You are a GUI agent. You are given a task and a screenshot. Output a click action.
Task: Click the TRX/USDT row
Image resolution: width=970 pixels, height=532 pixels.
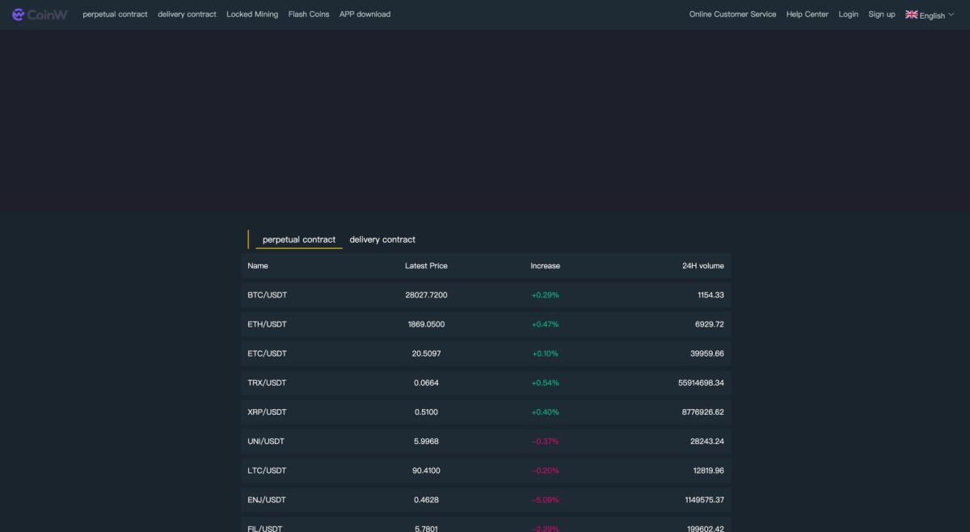(485, 382)
